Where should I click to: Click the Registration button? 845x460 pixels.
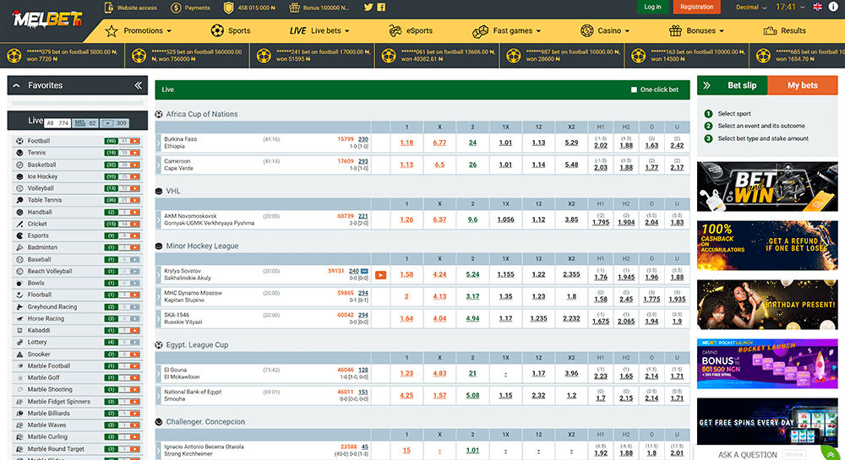[x=696, y=7]
